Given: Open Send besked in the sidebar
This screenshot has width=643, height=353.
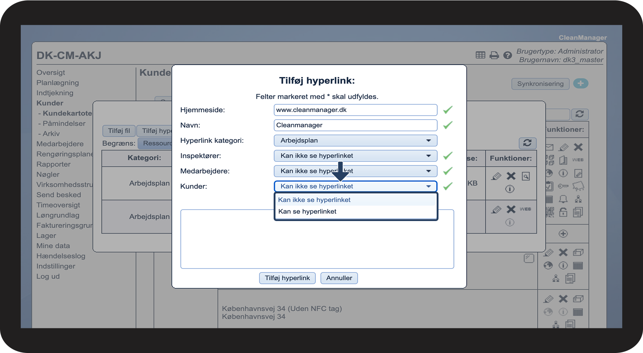Looking at the screenshot, I should pyautogui.click(x=59, y=194).
